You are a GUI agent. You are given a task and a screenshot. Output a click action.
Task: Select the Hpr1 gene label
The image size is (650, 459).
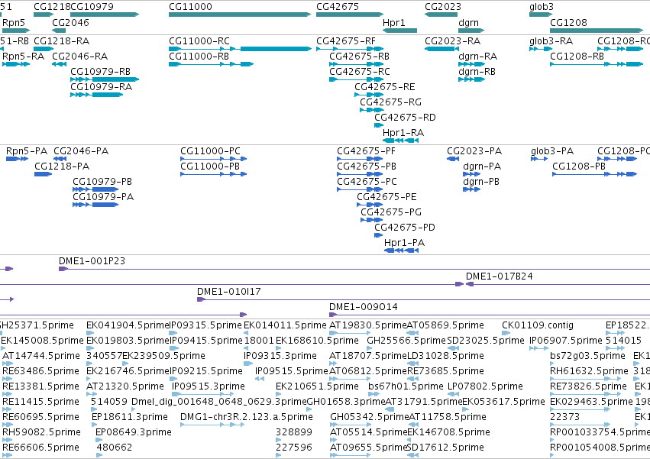point(394,22)
